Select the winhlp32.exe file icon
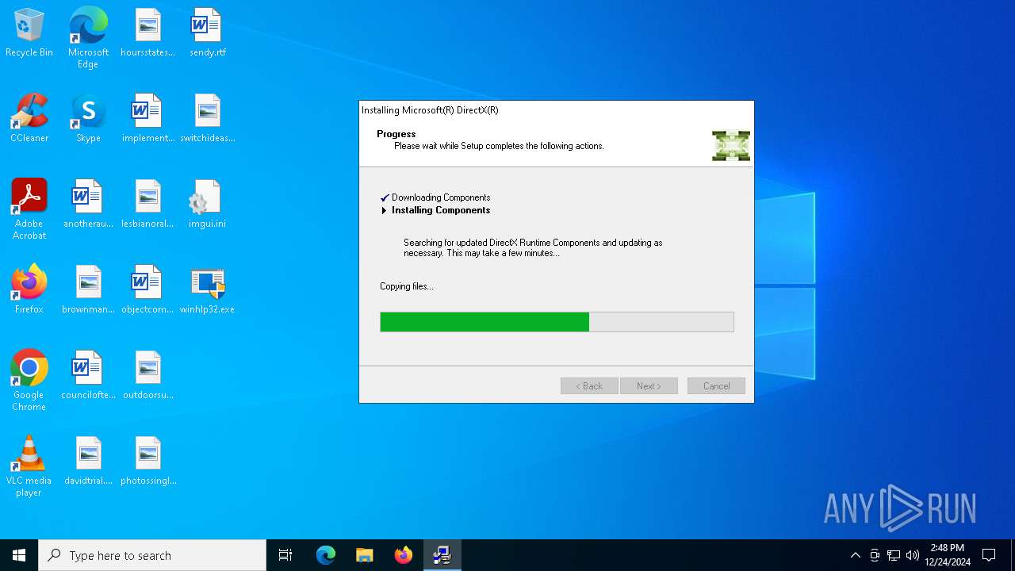This screenshot has width=1015, height=571. click(x=207, y=290)
